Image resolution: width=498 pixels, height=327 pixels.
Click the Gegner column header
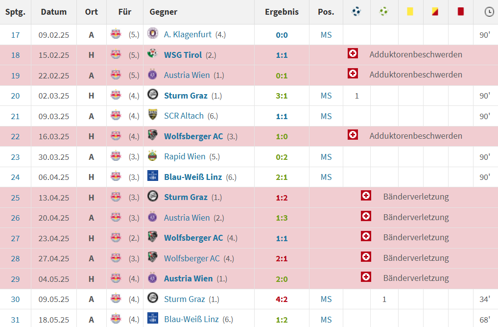click(163, 12)
